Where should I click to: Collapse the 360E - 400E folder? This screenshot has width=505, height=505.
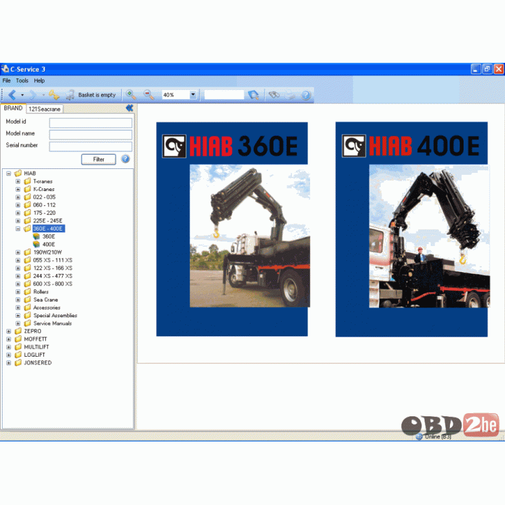[x=18, y=229]
